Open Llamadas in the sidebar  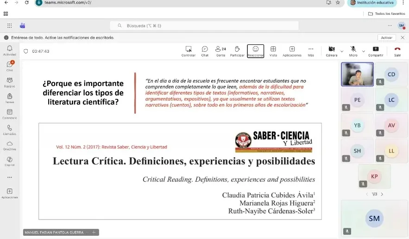[x=10, y=130]
